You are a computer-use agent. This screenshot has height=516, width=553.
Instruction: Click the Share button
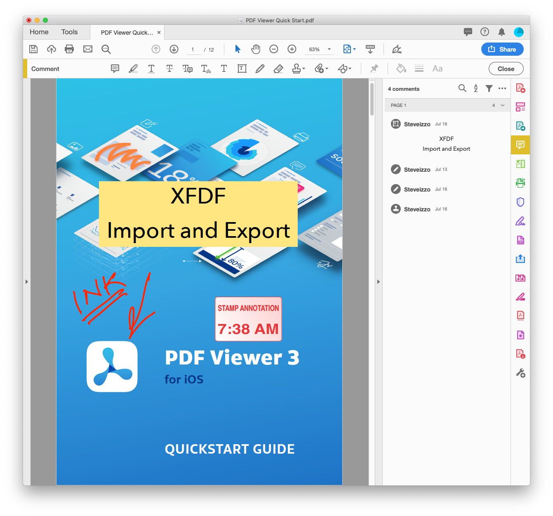point(502,49)
